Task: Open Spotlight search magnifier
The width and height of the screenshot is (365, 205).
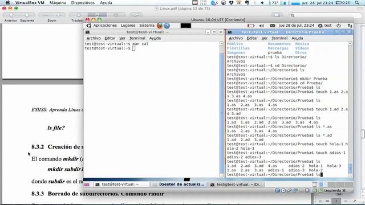Action: pos(357,3)
